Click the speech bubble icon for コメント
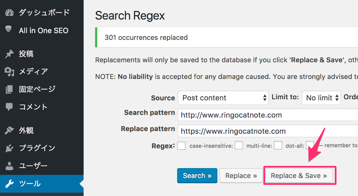 click(x=9, y=107)
